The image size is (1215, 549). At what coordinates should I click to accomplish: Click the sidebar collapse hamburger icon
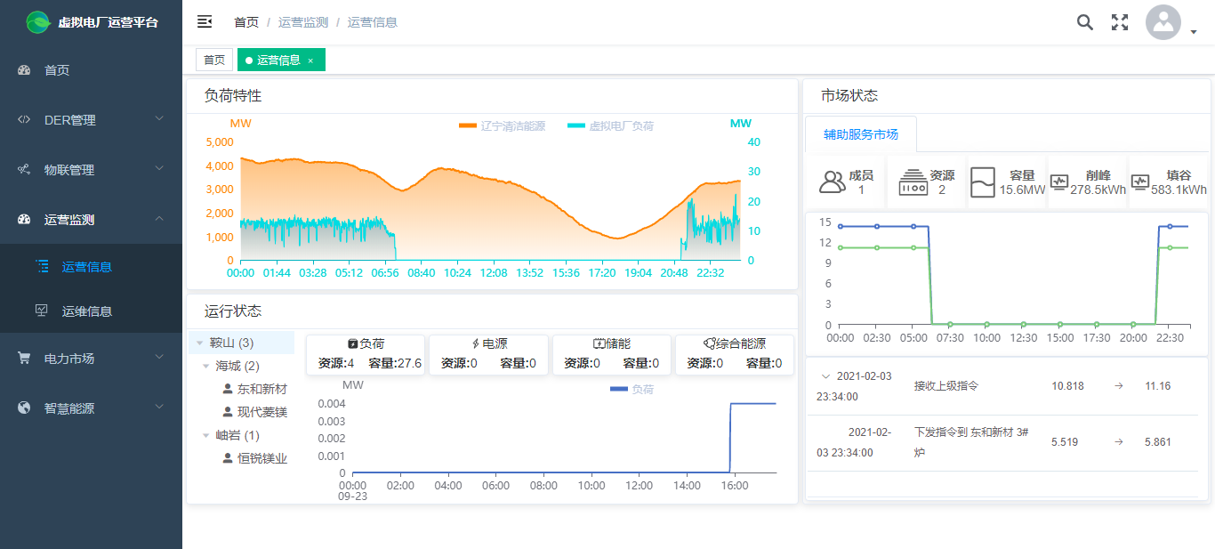pyautogui.click(x=205, y=22)
